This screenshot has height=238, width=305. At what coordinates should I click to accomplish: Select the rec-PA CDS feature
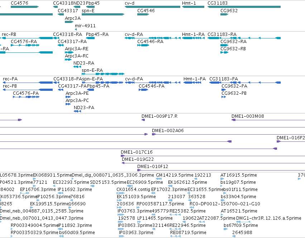pos(28,83)
